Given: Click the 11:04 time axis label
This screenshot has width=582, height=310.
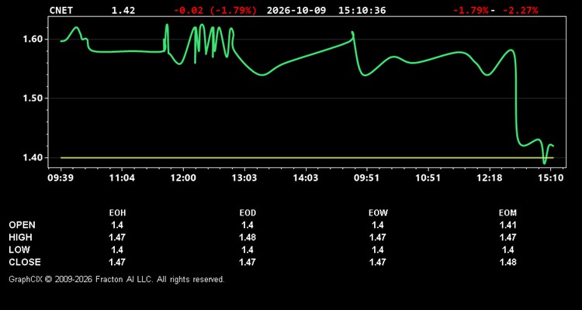Looking at the screenshot, I should [122, 178].
